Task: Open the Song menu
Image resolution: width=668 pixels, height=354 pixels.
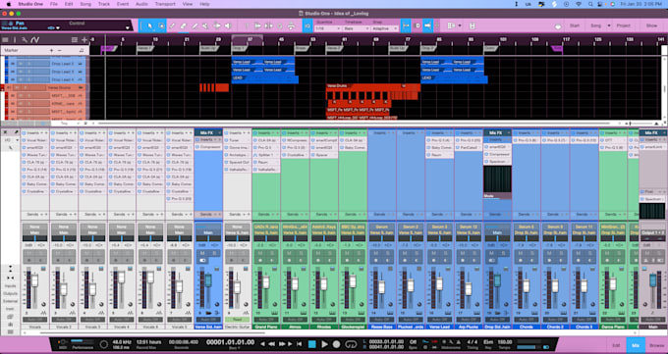Action: coord(85,4)
